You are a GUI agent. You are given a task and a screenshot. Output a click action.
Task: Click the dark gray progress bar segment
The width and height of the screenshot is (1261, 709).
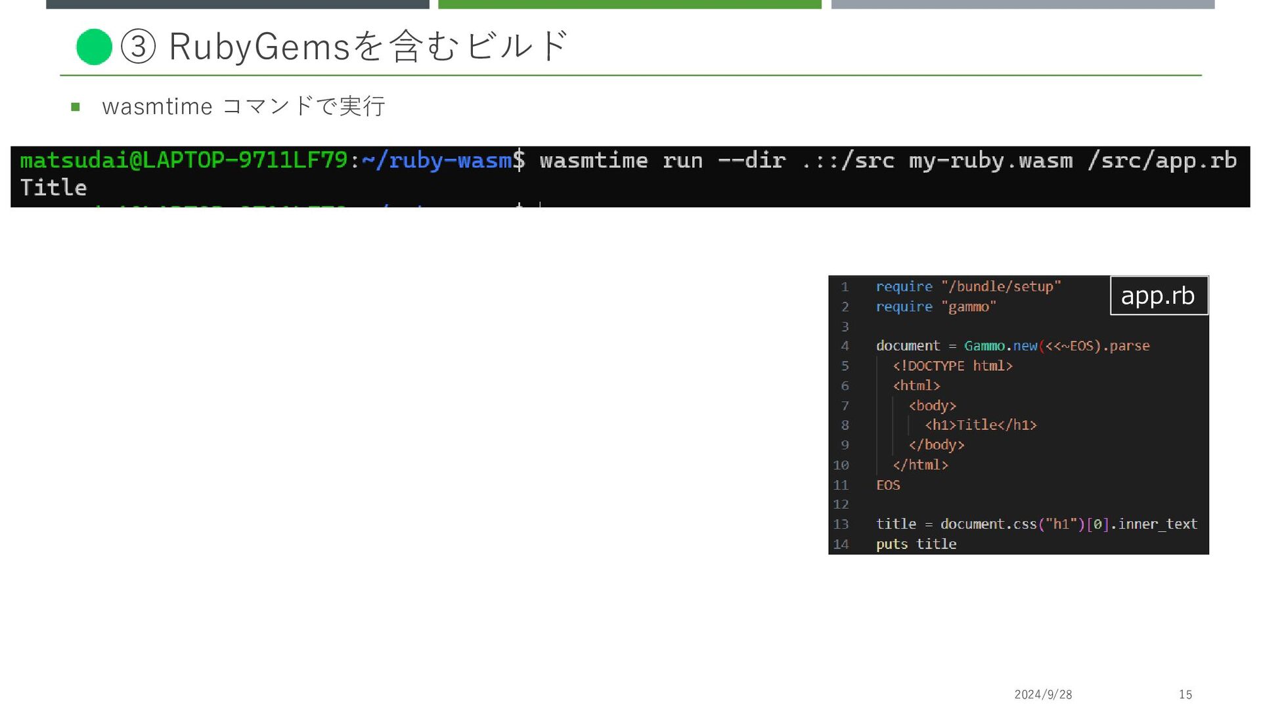(x=237, y=4)
